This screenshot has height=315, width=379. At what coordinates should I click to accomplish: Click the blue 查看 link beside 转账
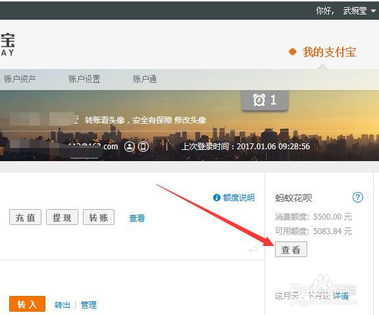pyautogui.click(x=137, y=218)
